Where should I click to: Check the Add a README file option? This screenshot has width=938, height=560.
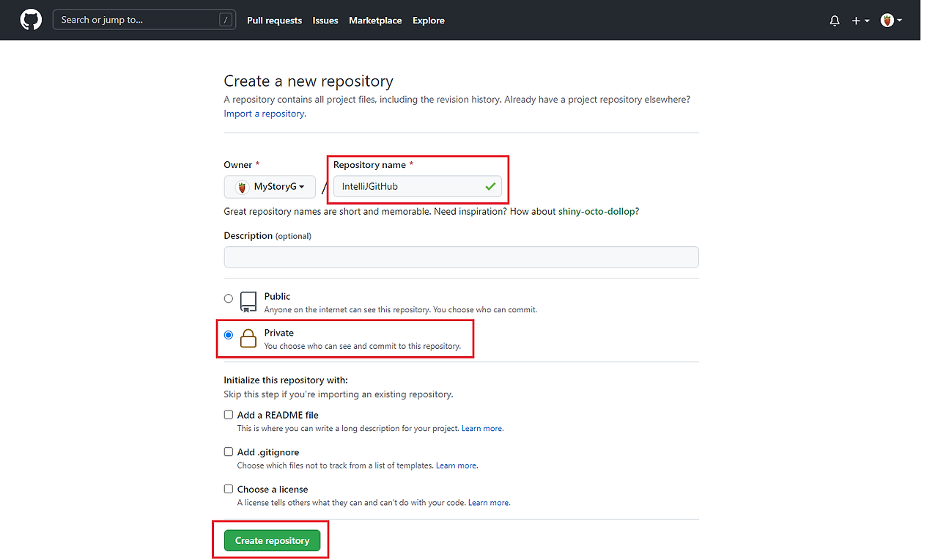[x=228, y=414]
